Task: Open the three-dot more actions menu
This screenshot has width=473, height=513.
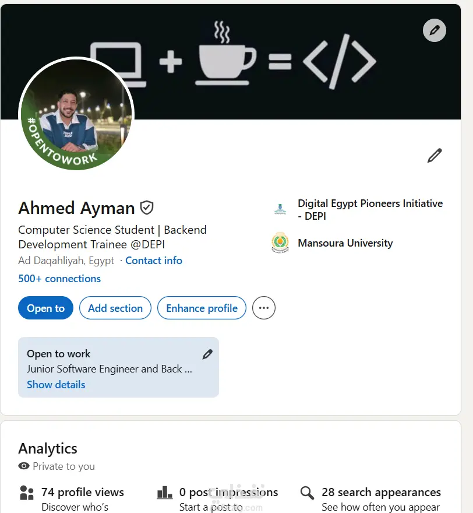Action: click(264, 308)
